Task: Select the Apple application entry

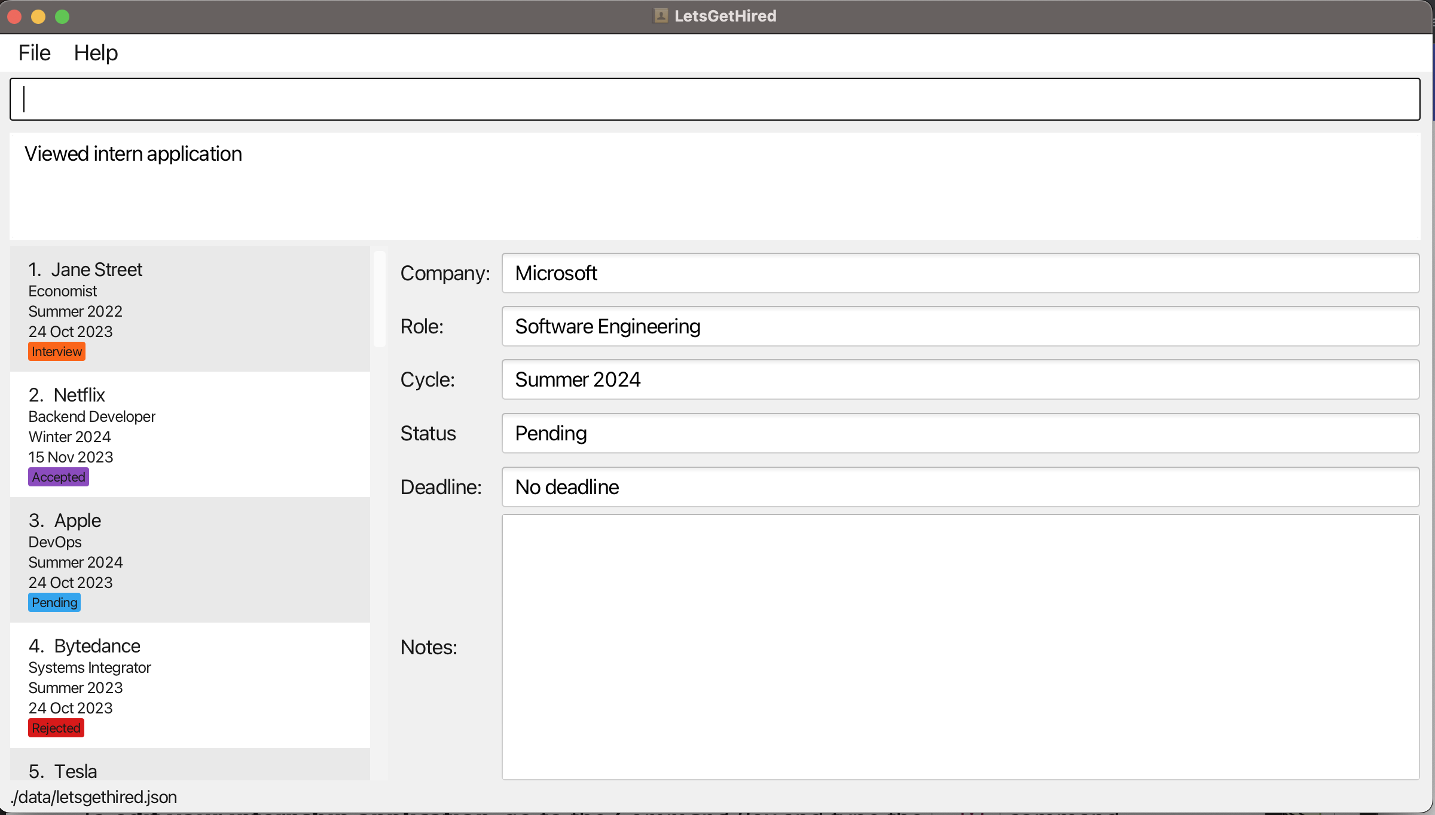Action: 190,560
